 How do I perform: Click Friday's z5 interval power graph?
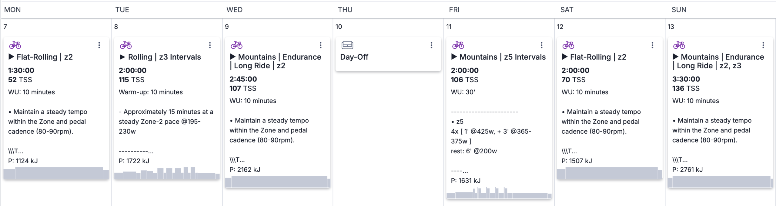(x=499, y=192)
